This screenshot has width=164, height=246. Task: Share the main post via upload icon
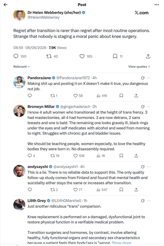tap(148, 56)
